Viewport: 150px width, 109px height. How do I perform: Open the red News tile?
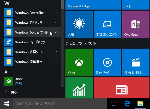[122, 87]
